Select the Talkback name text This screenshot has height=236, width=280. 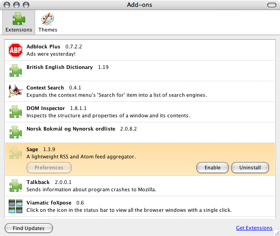coord(38,182)
